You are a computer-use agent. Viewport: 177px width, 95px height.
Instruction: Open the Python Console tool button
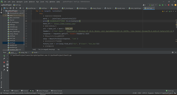[56, 91]
